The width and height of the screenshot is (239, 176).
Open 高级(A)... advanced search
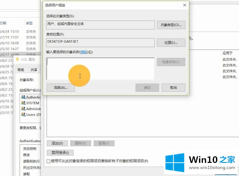point(61,88)
